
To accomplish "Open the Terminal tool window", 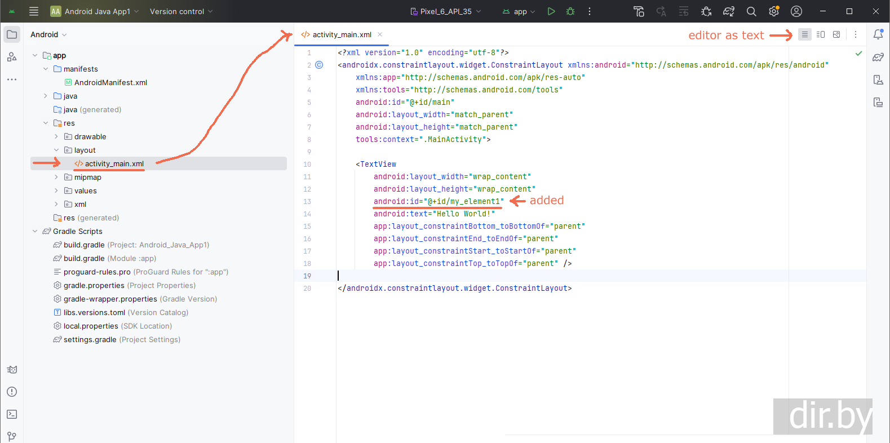I will (12, 414).
